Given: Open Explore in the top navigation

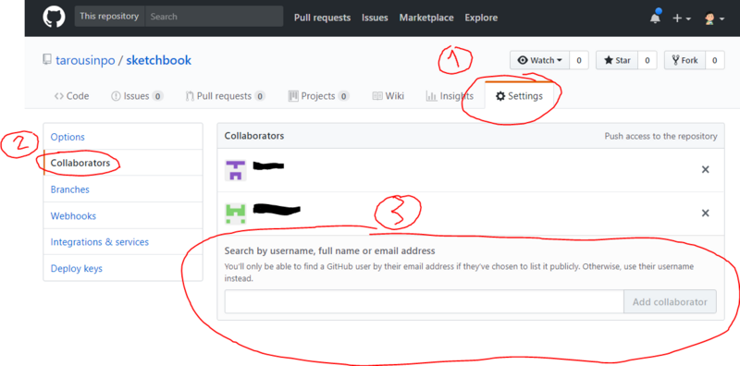Looking at the screenshot, I should [x=481, y=18].
